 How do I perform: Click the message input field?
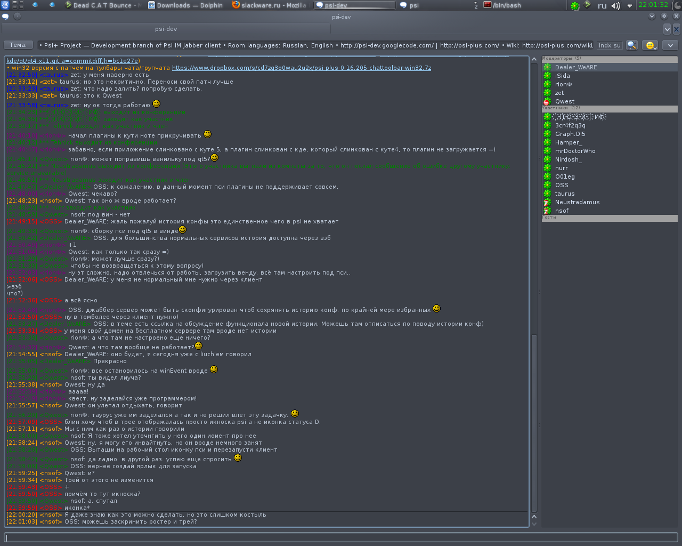pyautogui.click(x=341, y=537)
